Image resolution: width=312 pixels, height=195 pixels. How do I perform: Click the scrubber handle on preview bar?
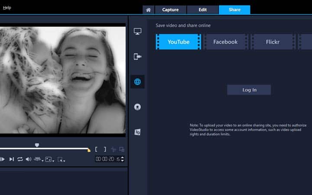coord(37,145)
